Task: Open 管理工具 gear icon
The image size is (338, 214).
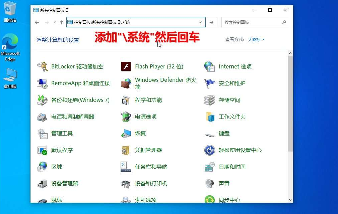Action: pos(42,134)
